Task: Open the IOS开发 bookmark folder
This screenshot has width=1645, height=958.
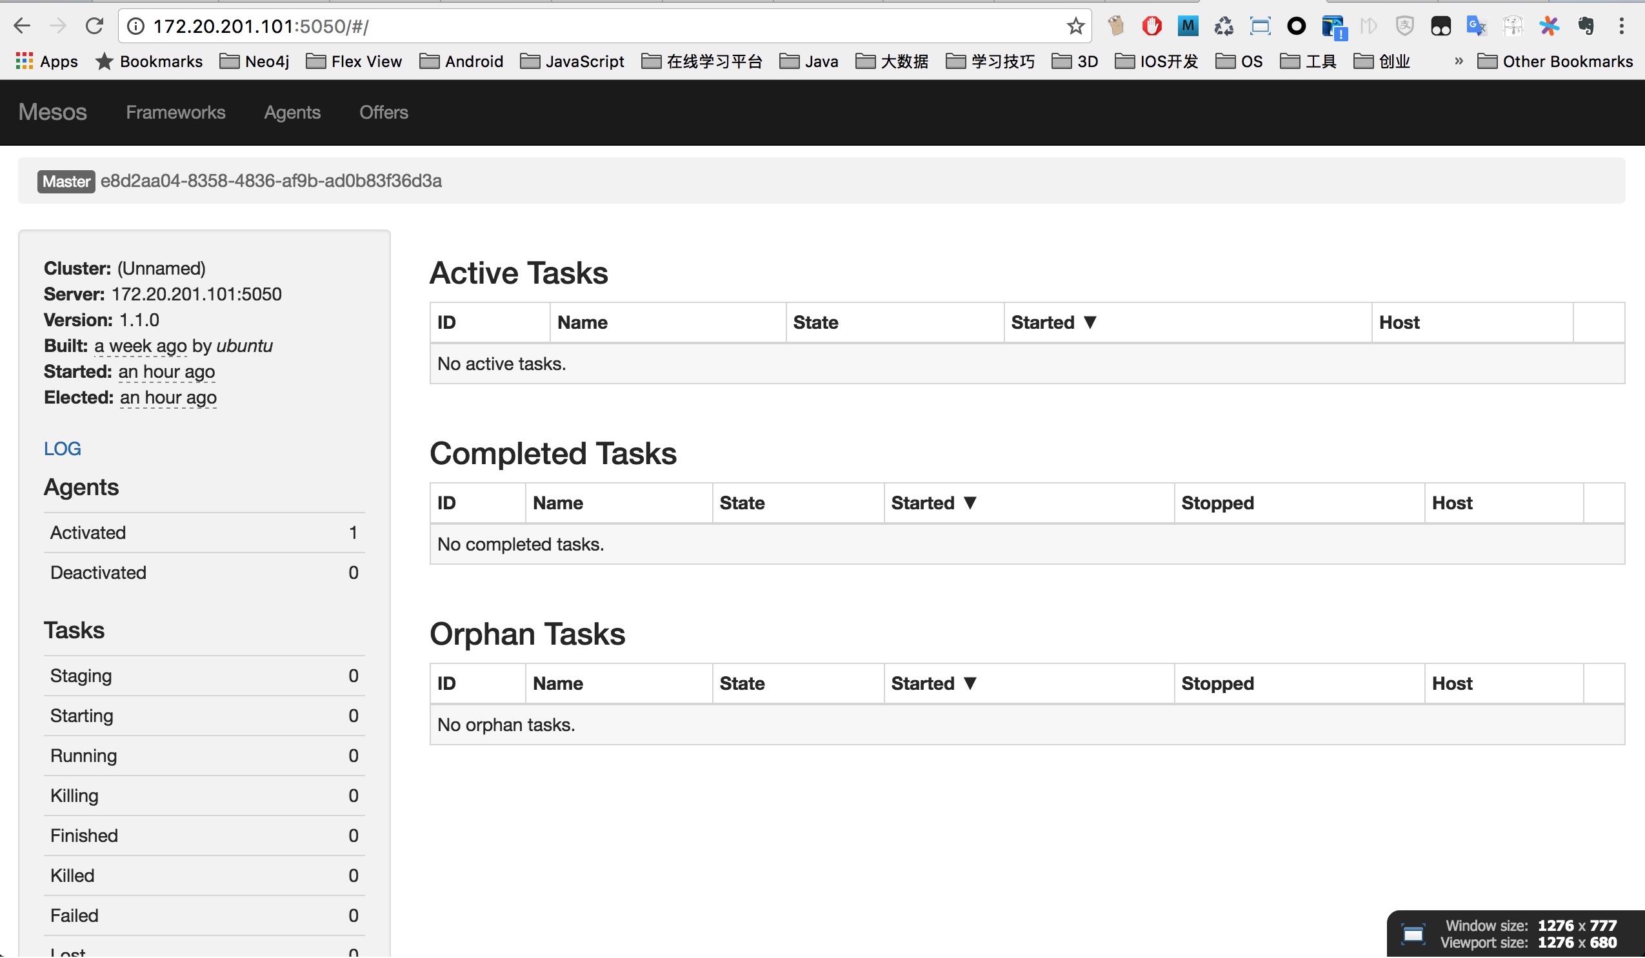Action: click(x=1157, y=61)
